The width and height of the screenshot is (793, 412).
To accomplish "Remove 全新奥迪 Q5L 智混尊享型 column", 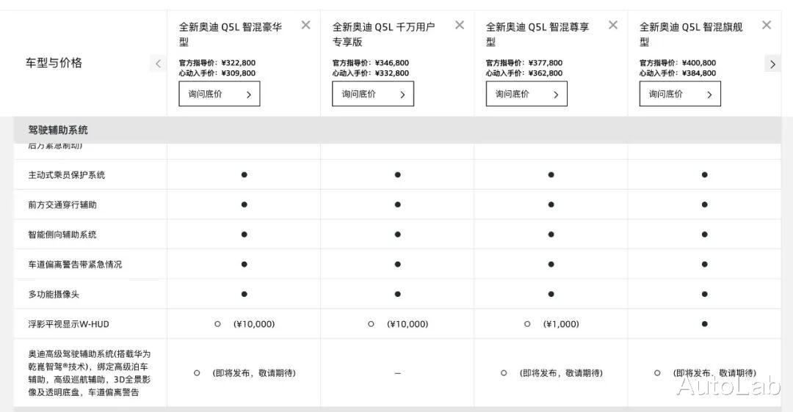I will [613, 25].
